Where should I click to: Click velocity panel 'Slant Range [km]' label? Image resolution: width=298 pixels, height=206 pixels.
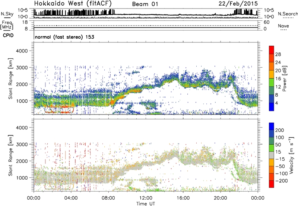tap(10, 155)
